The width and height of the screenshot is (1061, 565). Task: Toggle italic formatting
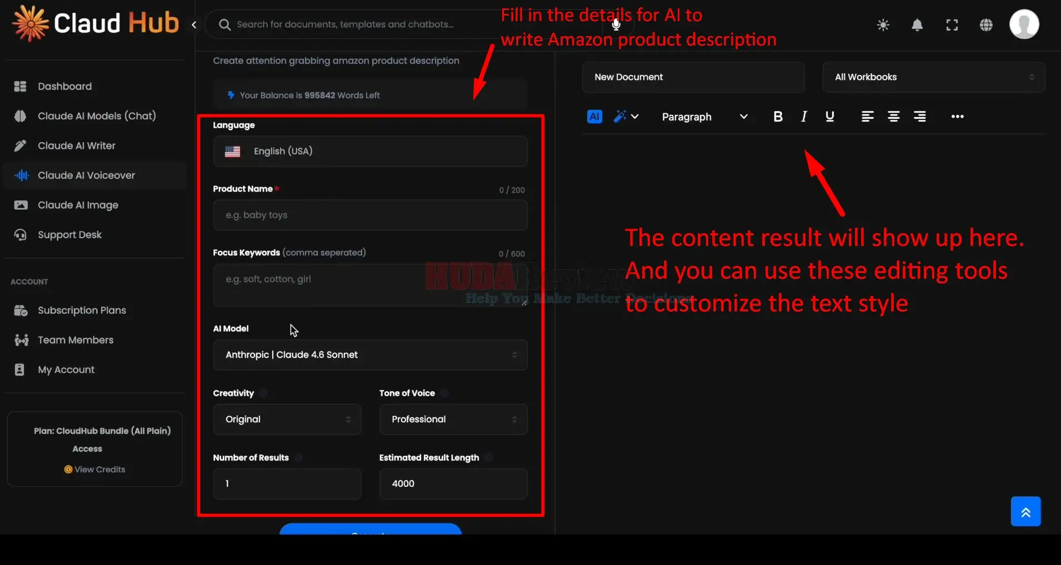pos(804,117)
